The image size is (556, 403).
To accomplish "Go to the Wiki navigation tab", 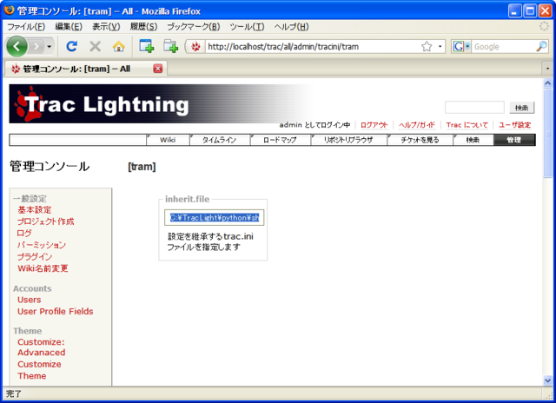I will coord(168,140).
